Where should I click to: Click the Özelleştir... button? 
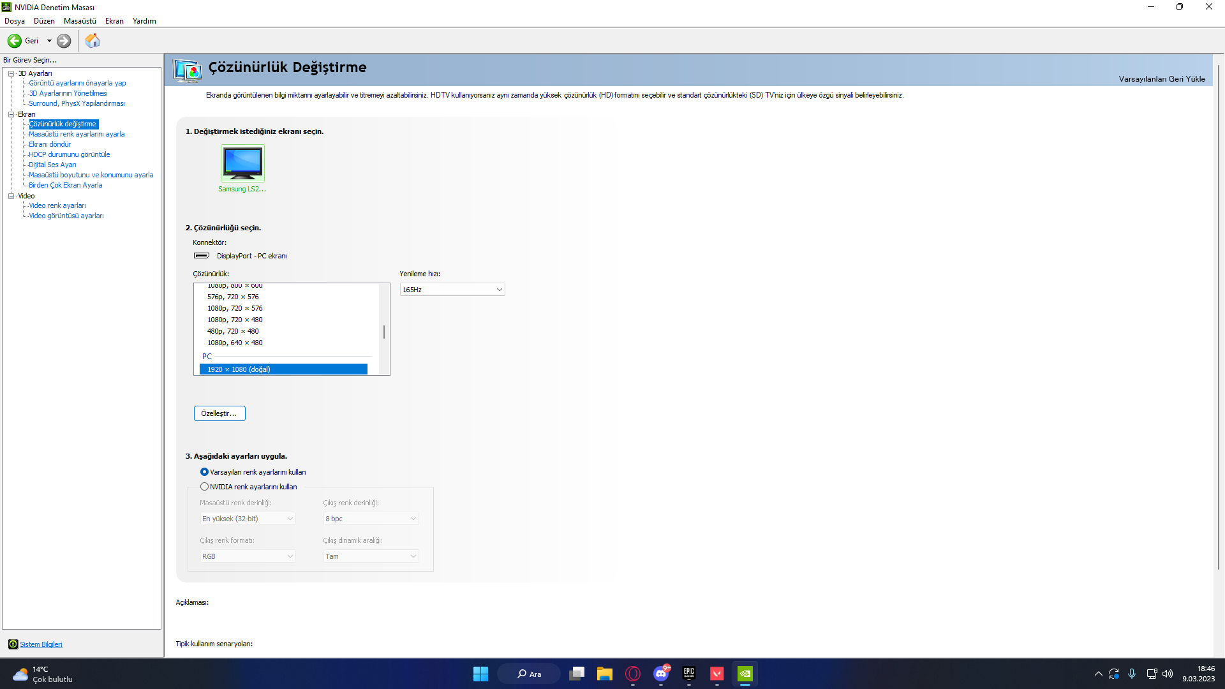[219, 413]
